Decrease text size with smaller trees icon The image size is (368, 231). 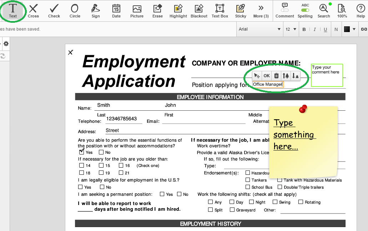pos(295,75)
